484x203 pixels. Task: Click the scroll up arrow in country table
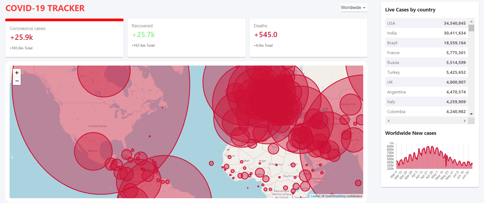[x=471, y=21]
